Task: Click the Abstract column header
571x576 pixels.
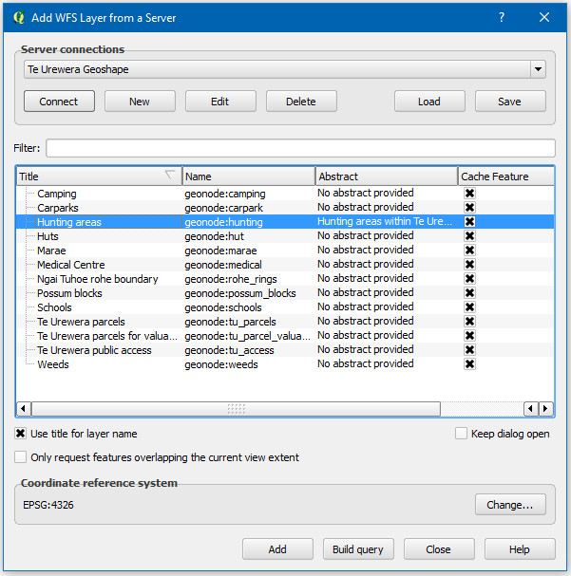Action: pyautogui.click(x=387, y=177)
